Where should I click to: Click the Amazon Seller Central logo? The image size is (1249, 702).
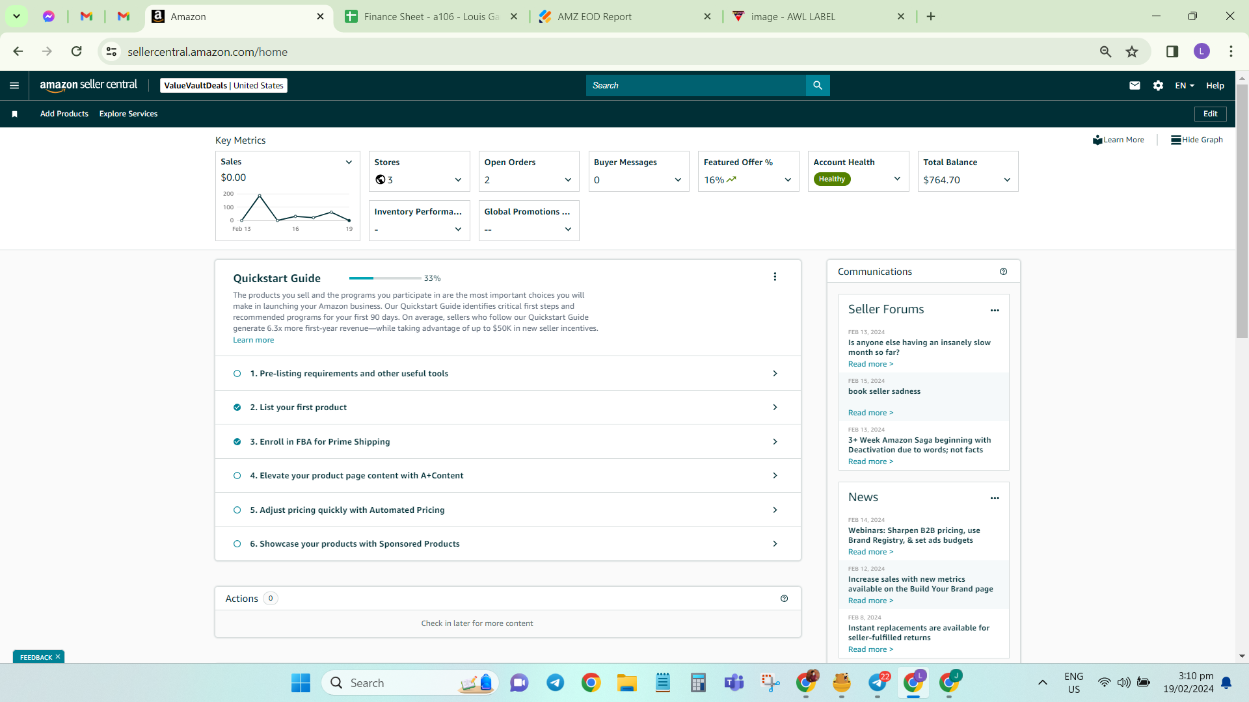[x=88, y=85]
